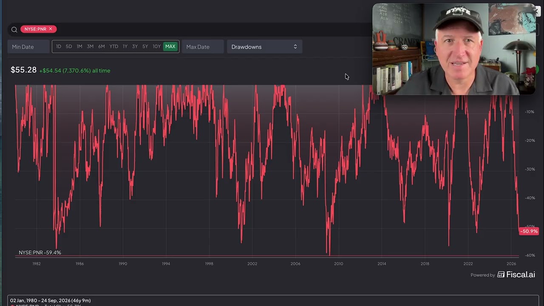Image resolution: width=544 pixels, height=306 pixels.
Task: Select the 5D time range
Action: click(x=69, y=46)
